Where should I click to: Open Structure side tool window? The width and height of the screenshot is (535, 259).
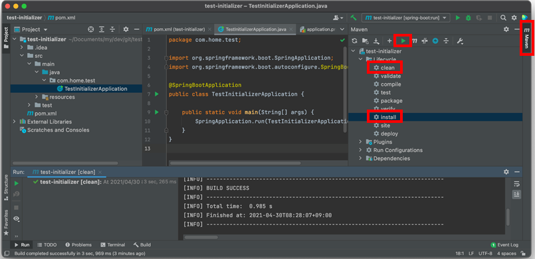tap(6, 187)
